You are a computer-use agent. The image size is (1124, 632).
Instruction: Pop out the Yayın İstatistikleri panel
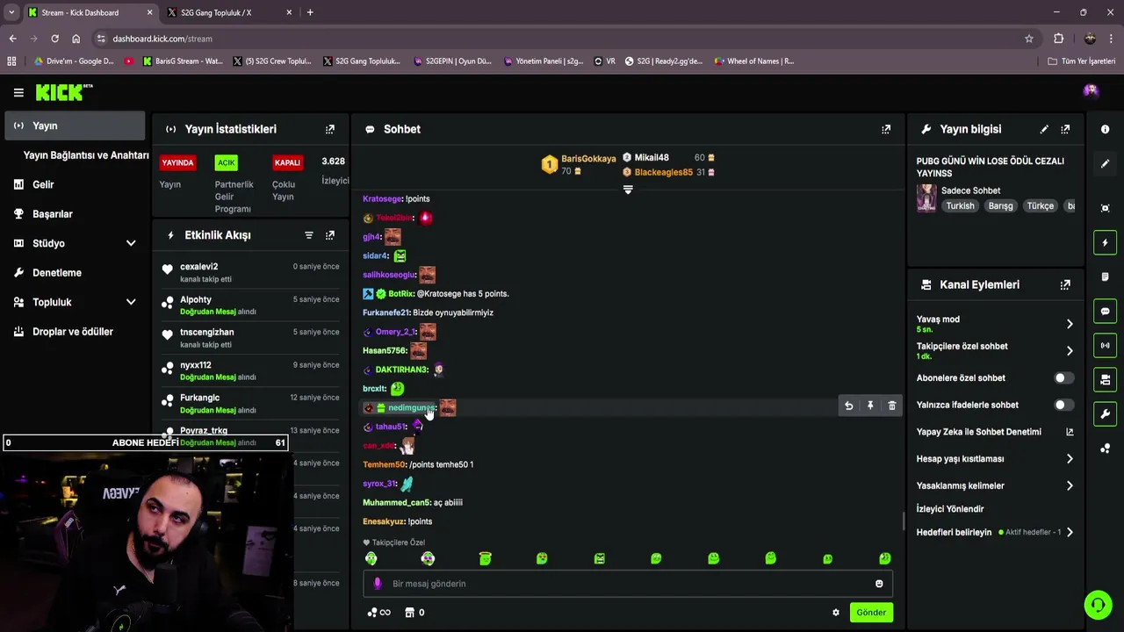[330, 129]
